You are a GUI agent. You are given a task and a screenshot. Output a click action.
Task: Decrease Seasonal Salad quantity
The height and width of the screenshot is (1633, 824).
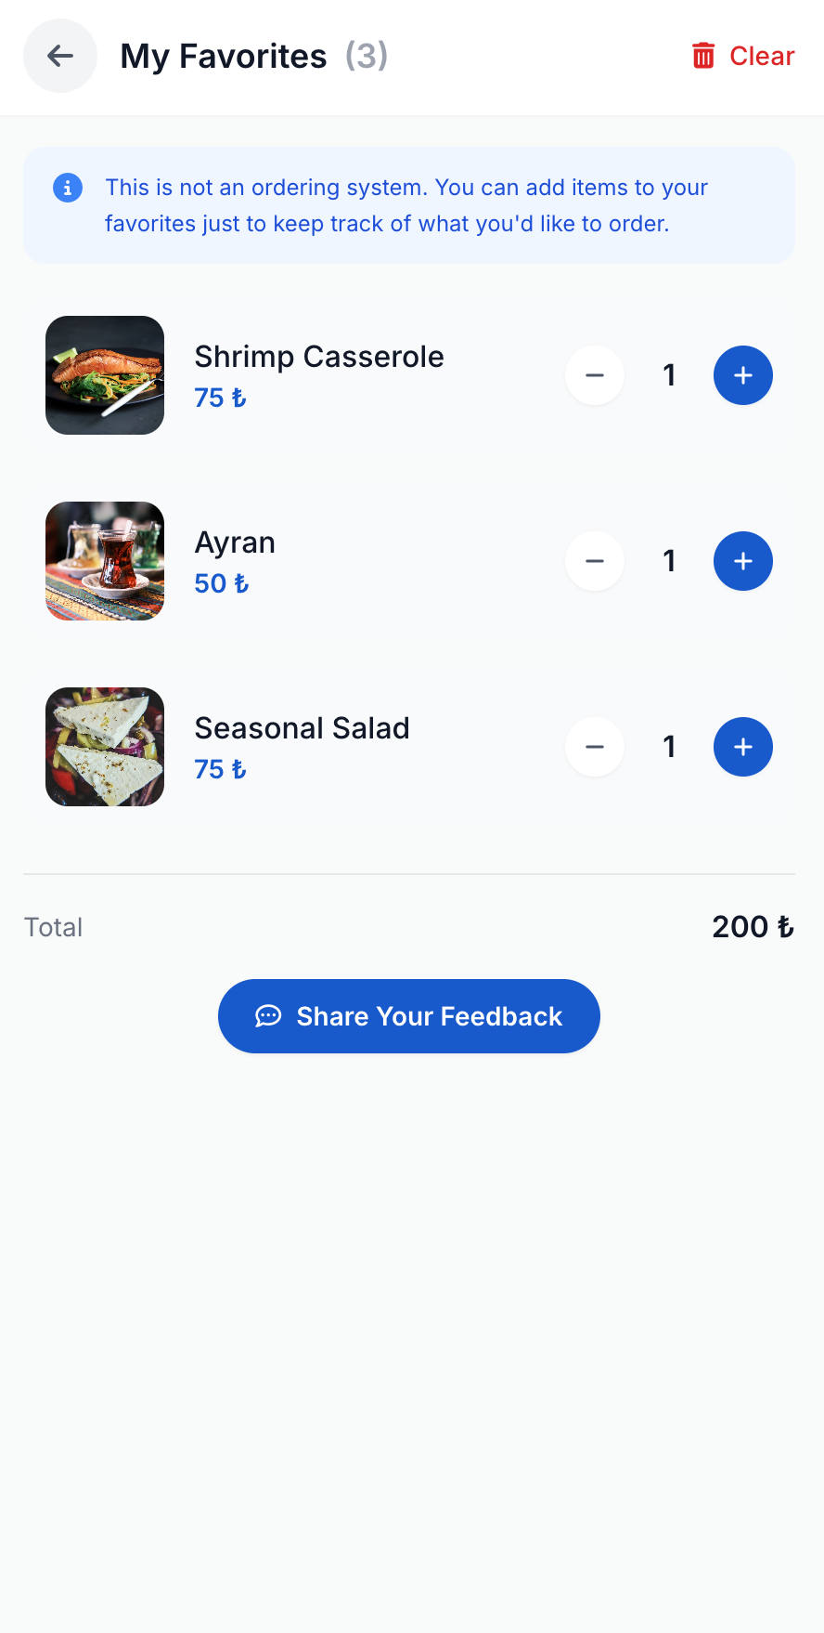click(595, 747)
